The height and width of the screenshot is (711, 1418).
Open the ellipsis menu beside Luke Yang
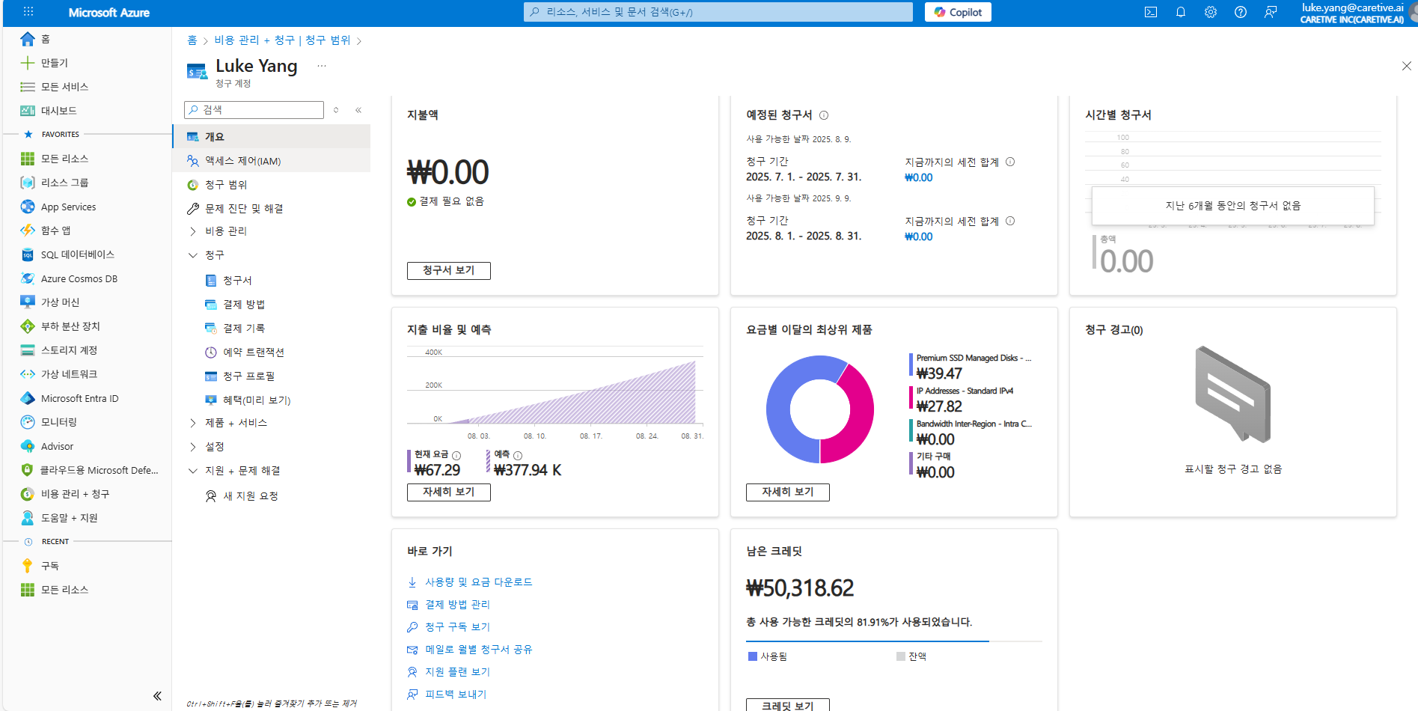[322, 66]
